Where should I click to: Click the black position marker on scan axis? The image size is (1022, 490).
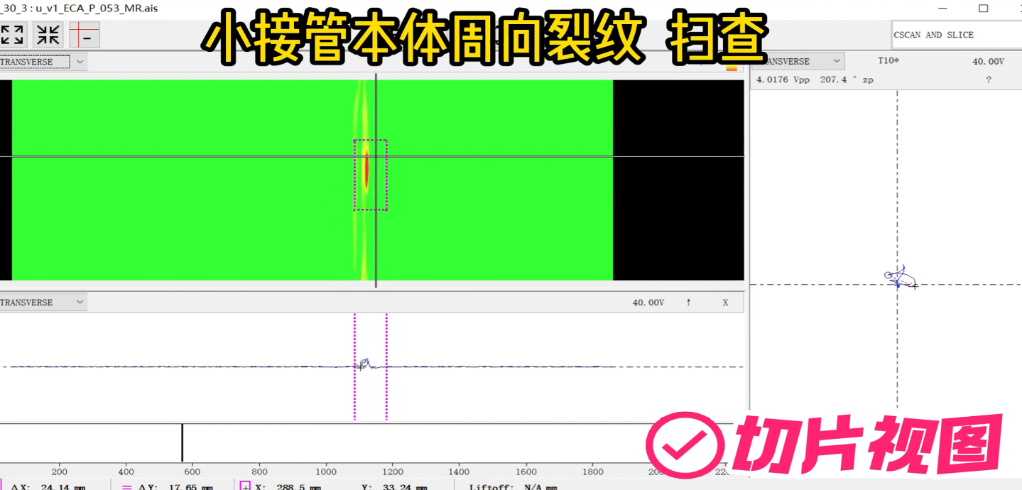point(183,443)
